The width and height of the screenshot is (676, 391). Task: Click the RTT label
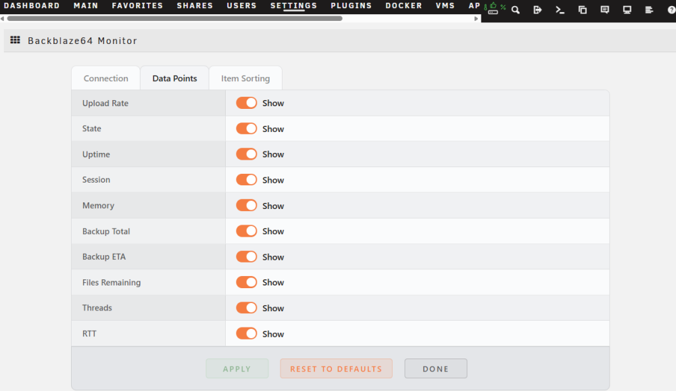coord(89,333)
